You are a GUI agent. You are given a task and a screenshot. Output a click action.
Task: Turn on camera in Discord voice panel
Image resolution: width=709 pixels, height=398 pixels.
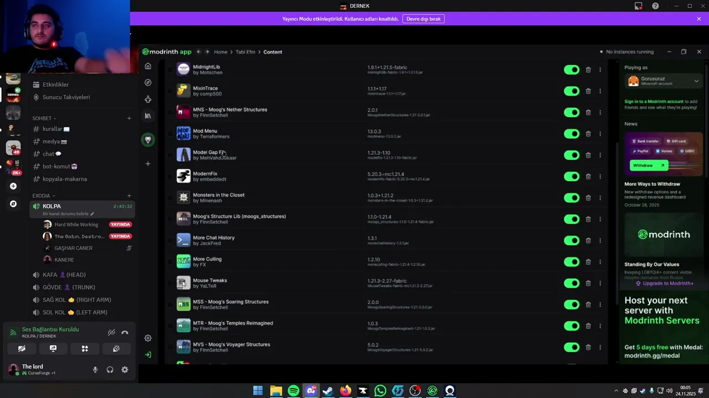click(22, 349)
